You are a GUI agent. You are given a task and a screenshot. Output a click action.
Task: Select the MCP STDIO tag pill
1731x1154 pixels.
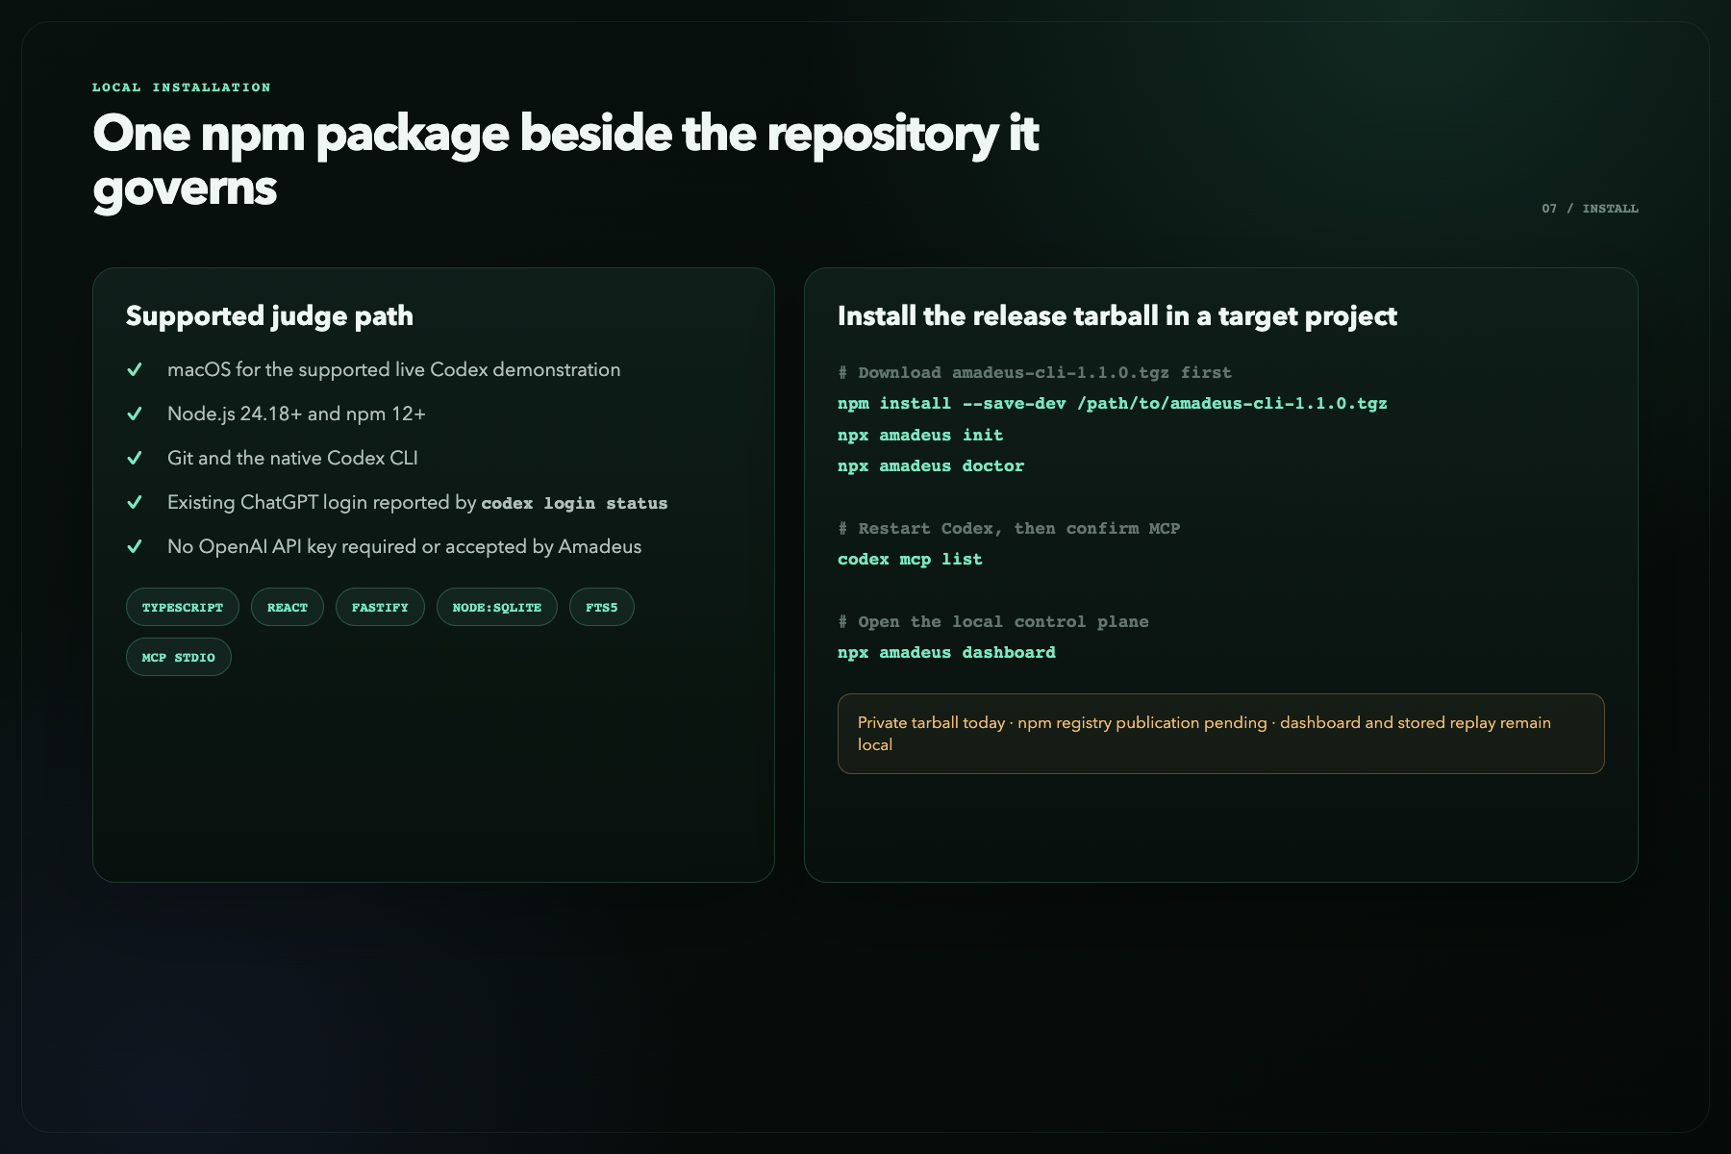coord(179,657)
